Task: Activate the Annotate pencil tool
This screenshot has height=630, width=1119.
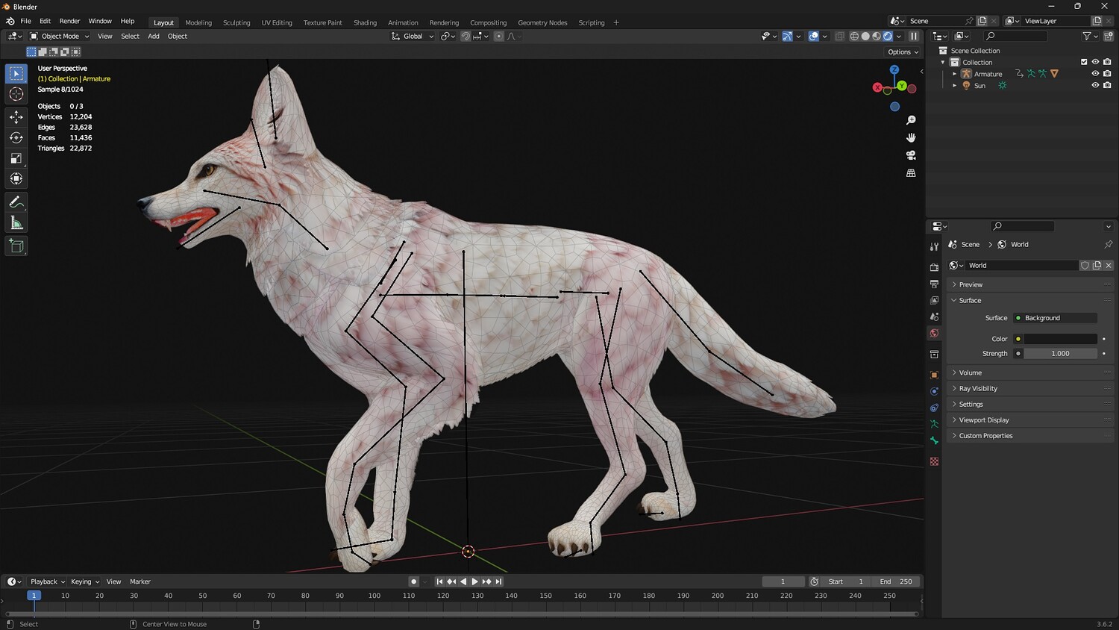Action: click(16, 202)
